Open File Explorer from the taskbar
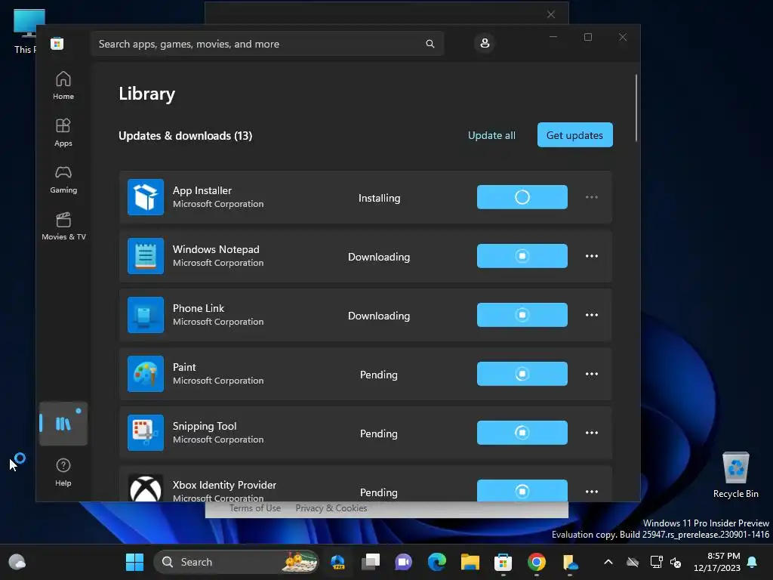This screenshot has height=580, width=773. tap(470, 562)
